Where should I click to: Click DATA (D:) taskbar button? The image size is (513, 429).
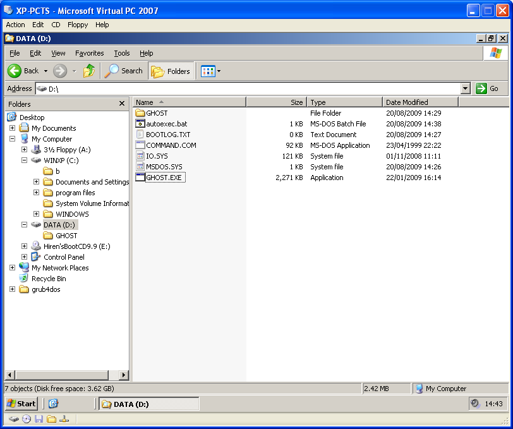(149, 404)
